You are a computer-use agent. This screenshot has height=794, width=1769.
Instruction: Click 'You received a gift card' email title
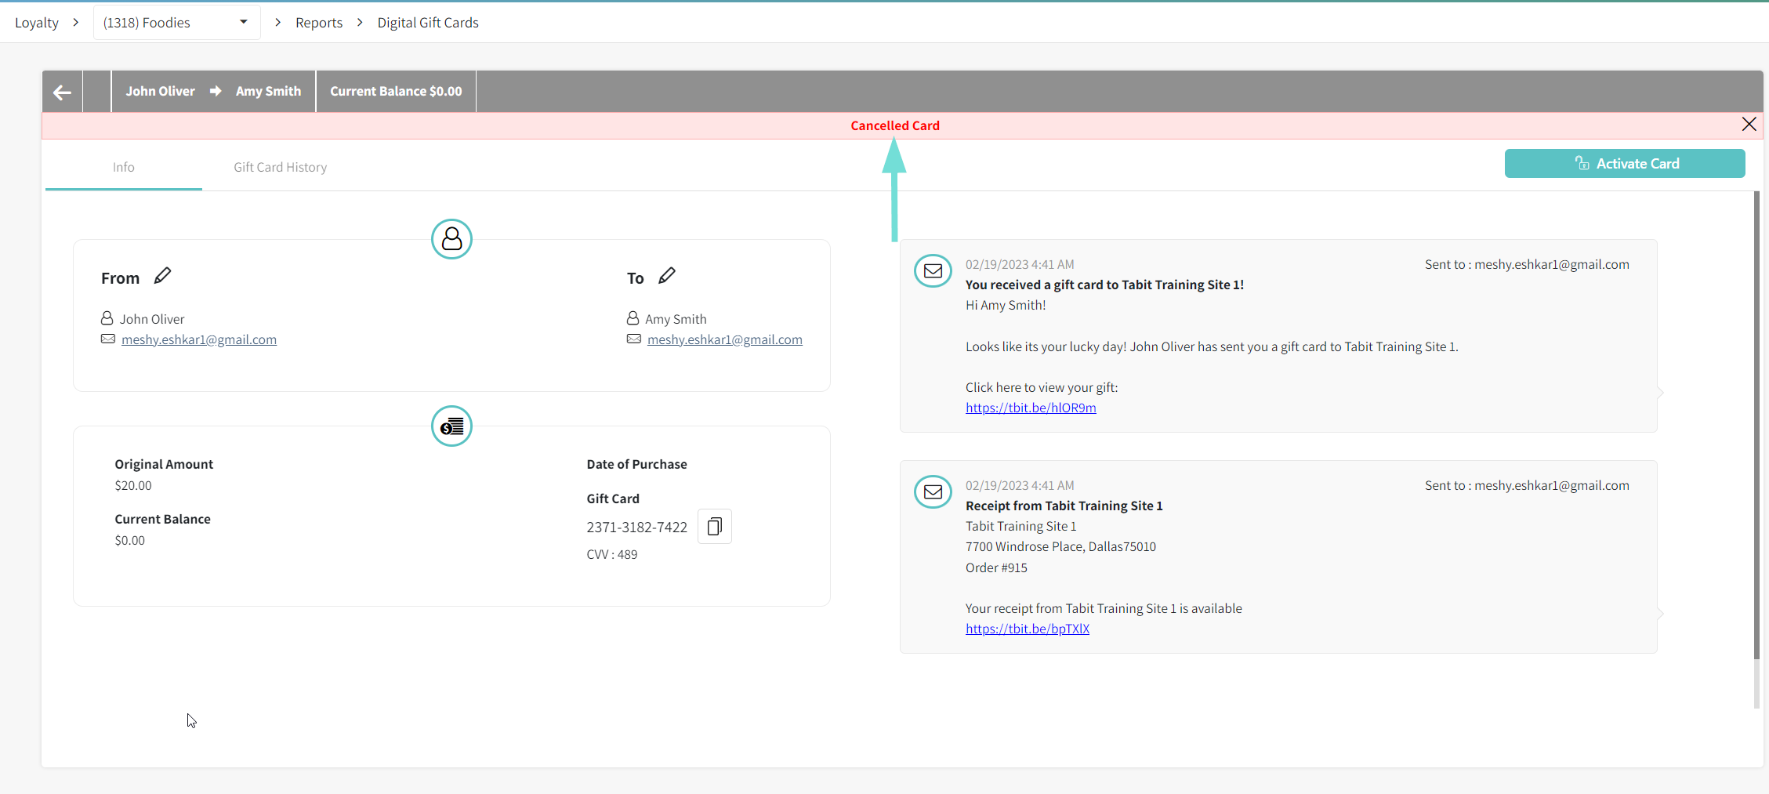point(1104,285)
